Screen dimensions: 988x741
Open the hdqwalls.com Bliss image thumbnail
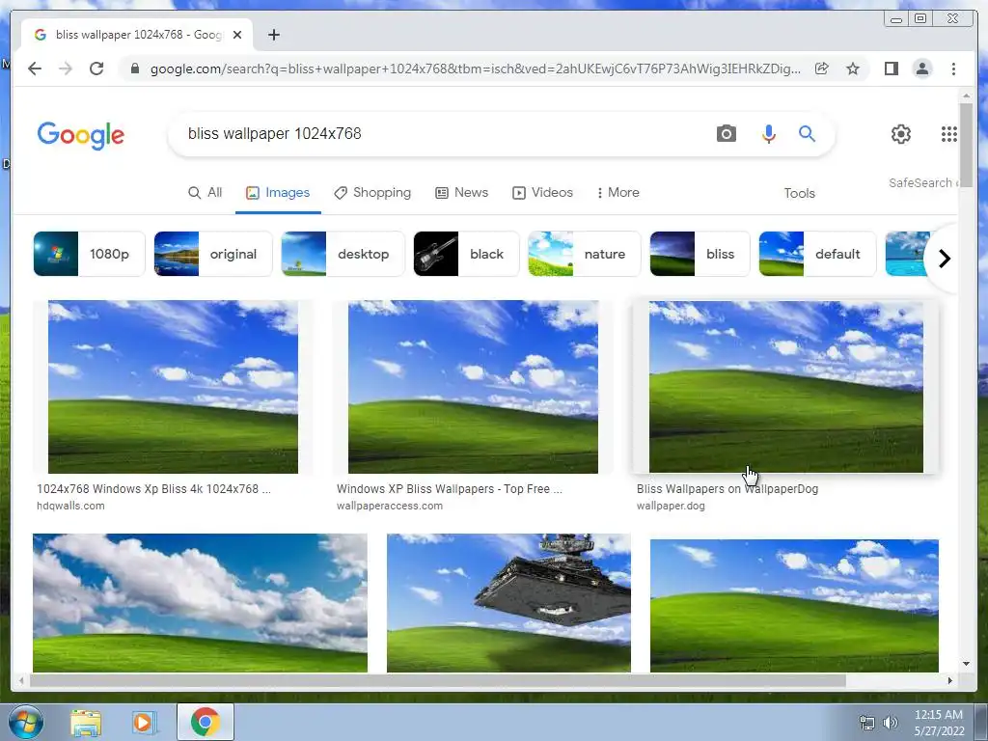tap(174, 387)
